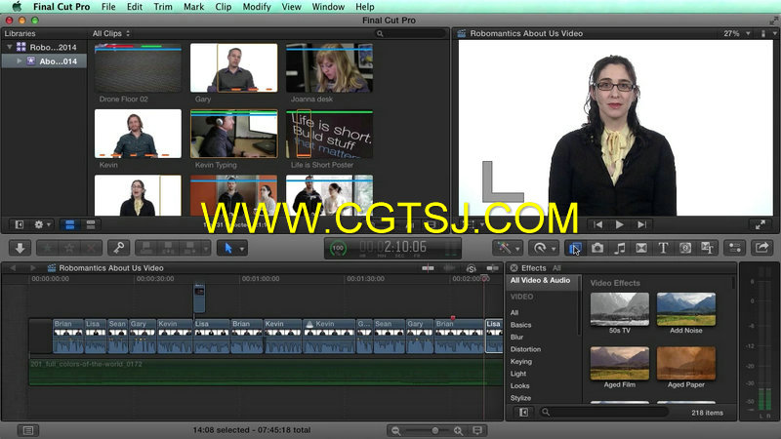Viewport: 781px width, 439px height.
Task: Open the Apple menu
Action: pyautogui.click(x=17, y=7)
